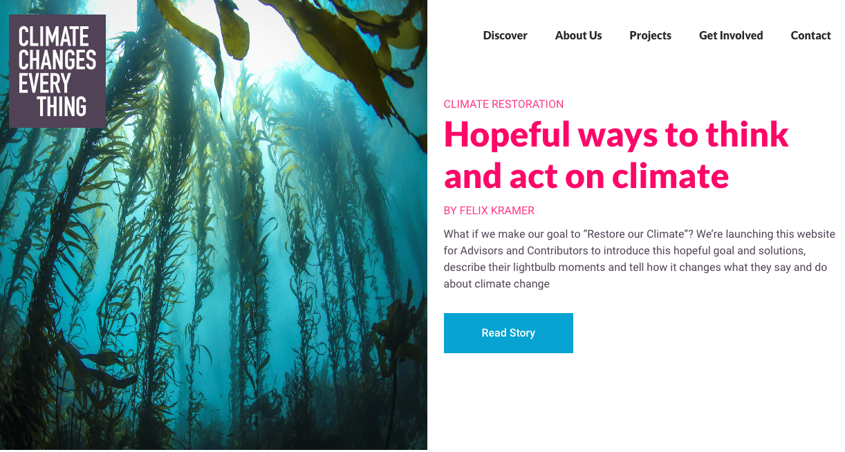
Task: Click the word CLIMATE in the logo
Action: (x=54, y=36)
